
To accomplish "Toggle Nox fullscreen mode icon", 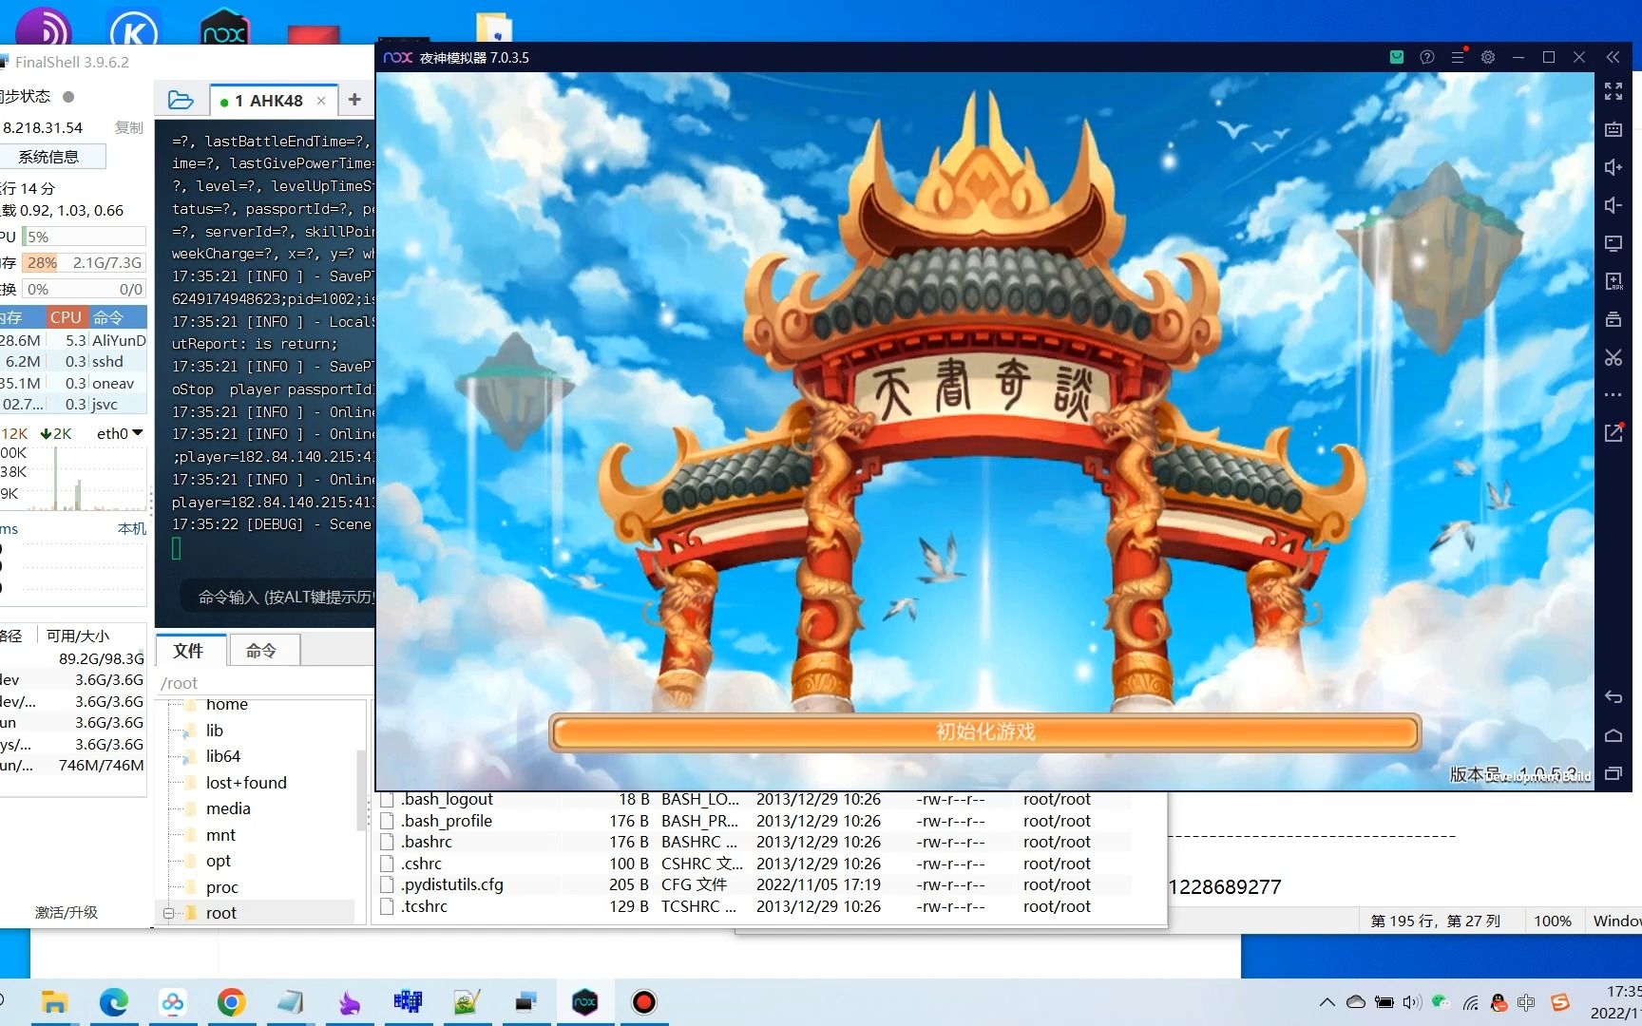I will (x=1613, y=91).
